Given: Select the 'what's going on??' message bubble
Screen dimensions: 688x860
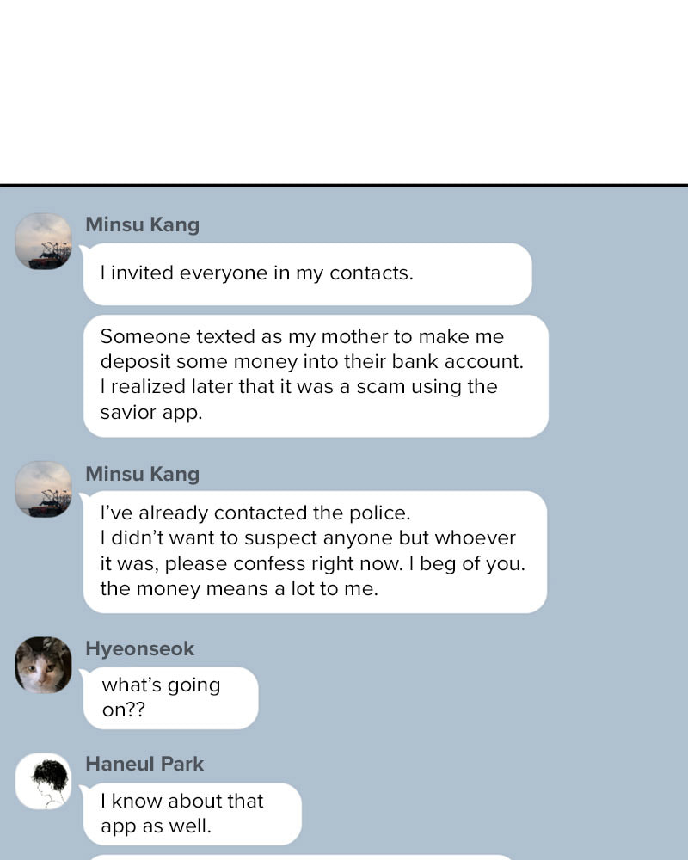Looking at the screenshot, I should [170, 697].
